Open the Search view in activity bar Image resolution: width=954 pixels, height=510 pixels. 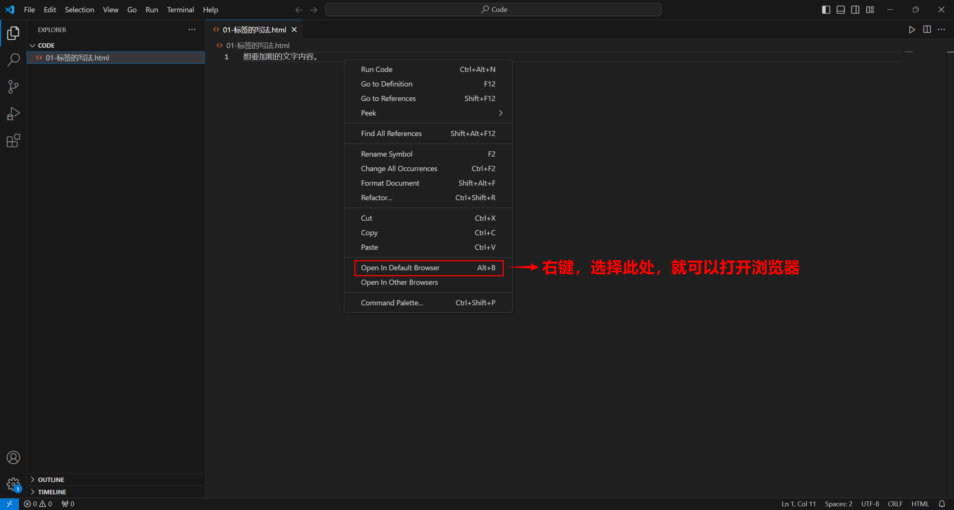[x=13, y=60]
